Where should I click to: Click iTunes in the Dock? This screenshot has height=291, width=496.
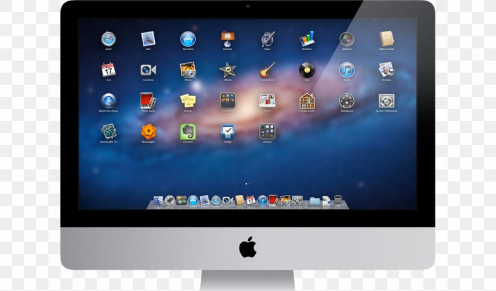point(263,200)
